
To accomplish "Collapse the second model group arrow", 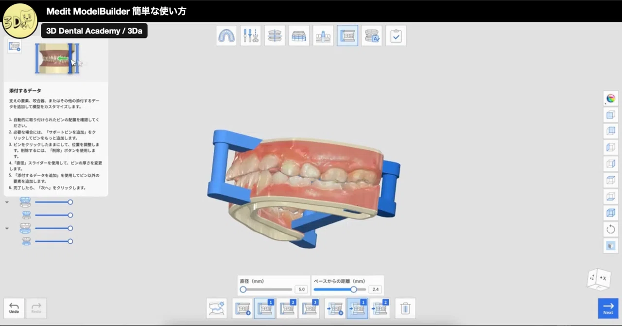I will 7,228.
